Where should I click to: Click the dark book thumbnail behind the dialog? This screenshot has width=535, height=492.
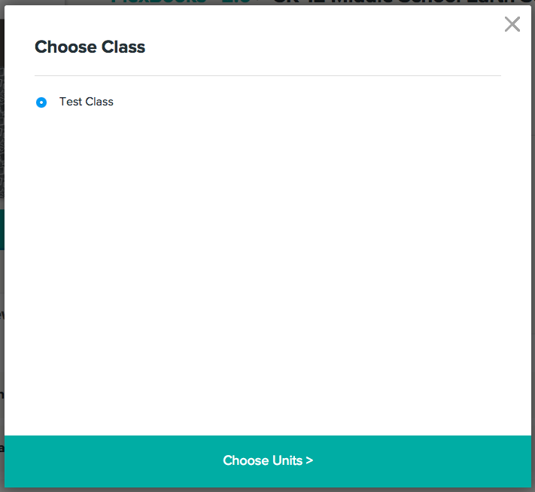coord(2,113)
